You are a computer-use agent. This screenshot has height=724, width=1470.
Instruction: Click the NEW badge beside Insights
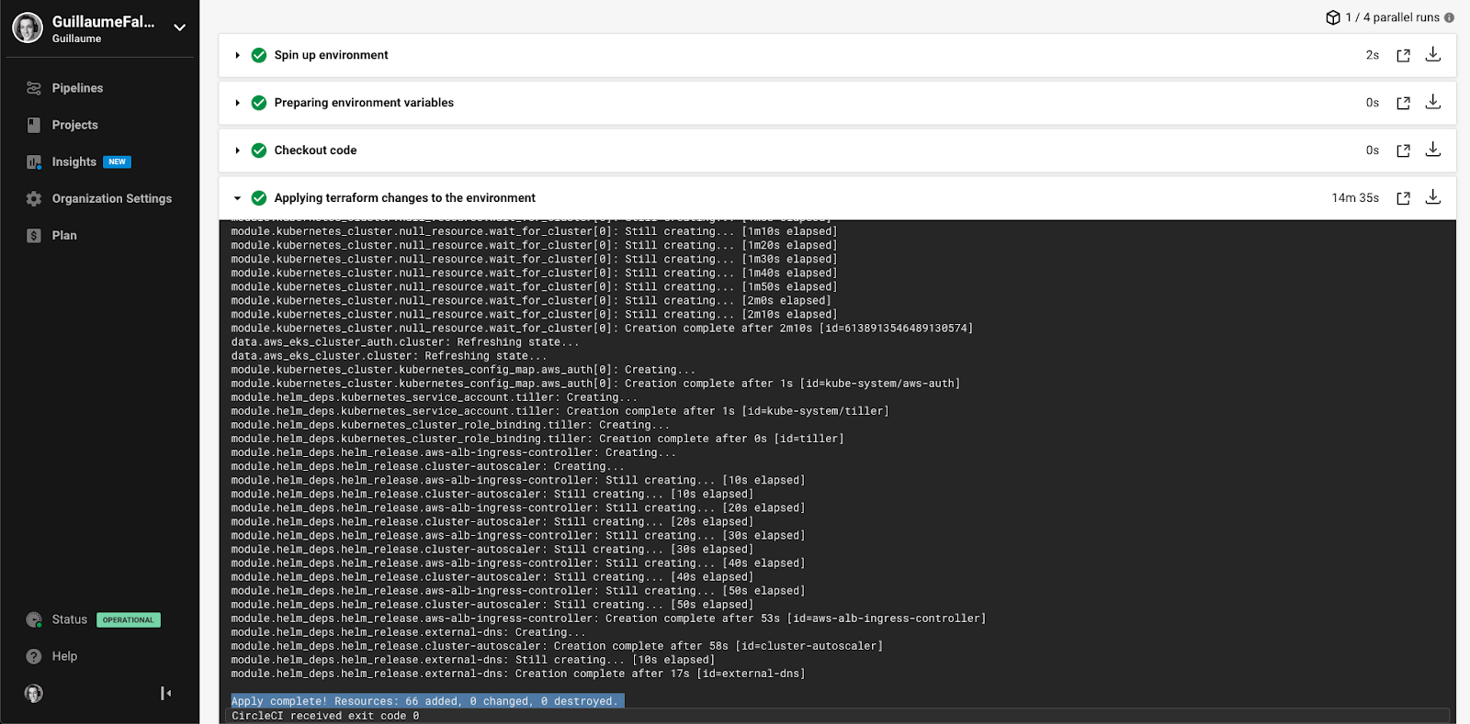pos(117,162)
